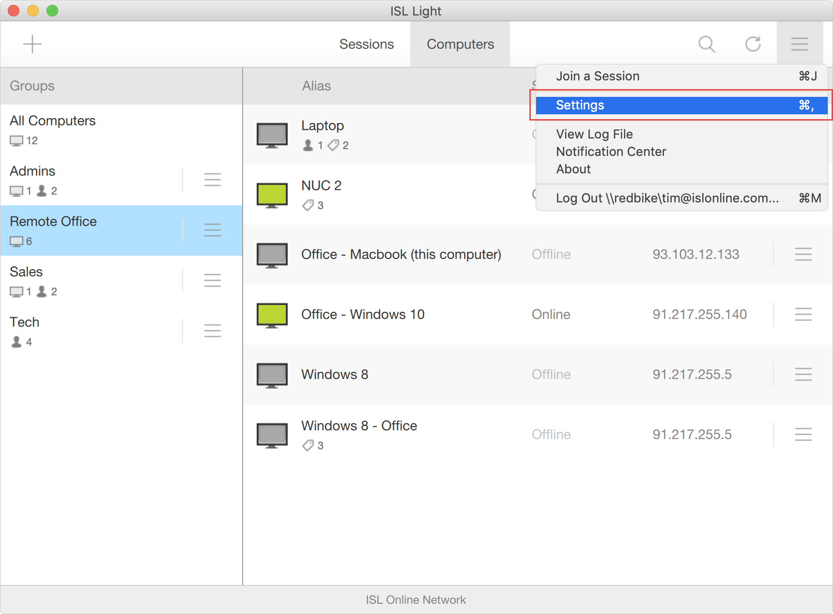This screenshot has height=614, width=833.
Task: Click the Windows 8 - Office monitor icon
Action: (272, 435)
